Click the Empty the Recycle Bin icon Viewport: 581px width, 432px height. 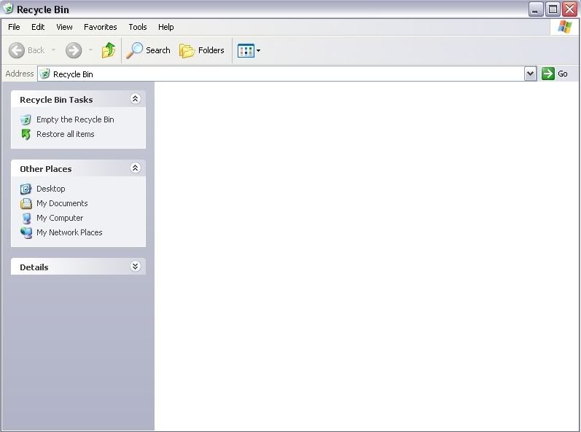click(26, 119)
